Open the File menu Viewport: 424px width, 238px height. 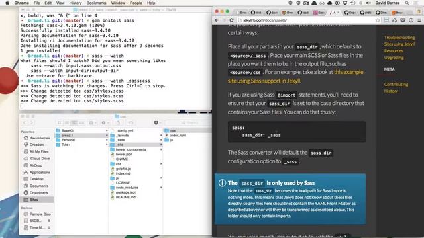tap(37, 3)
